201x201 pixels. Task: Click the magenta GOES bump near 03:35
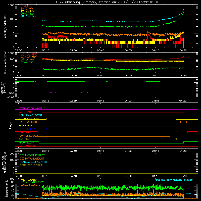click(84, 92)
